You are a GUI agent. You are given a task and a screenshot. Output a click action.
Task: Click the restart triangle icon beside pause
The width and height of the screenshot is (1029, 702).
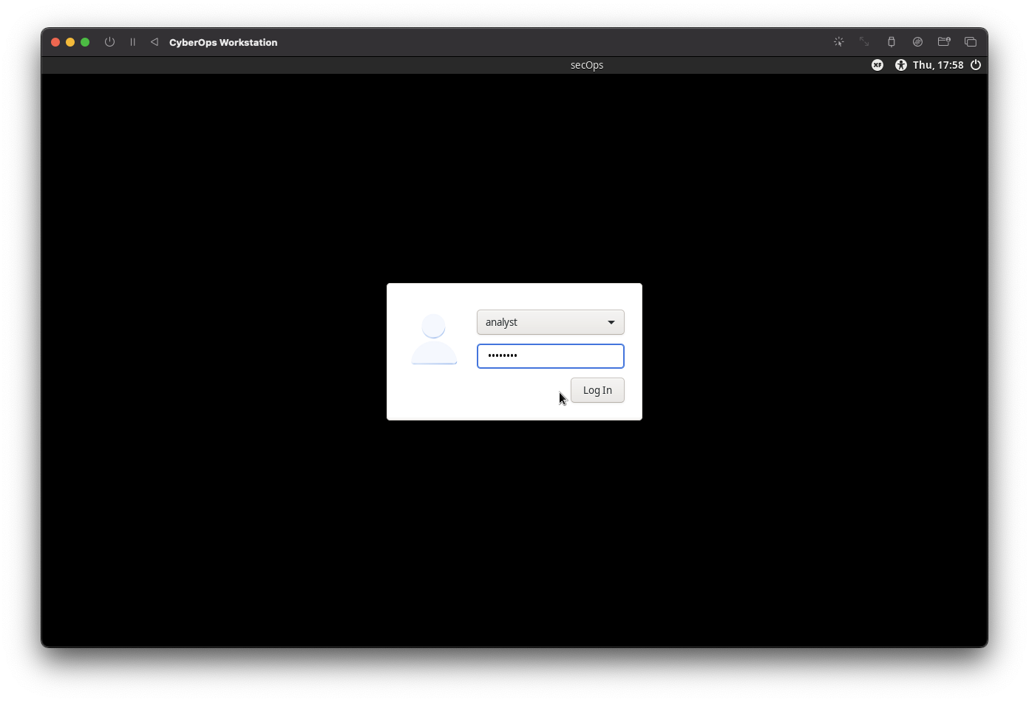click(x=154, y=42)
